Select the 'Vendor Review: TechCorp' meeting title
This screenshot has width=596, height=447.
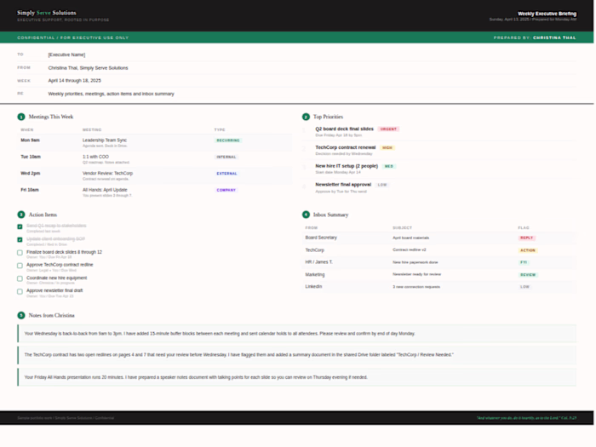(x=107, y=174)
